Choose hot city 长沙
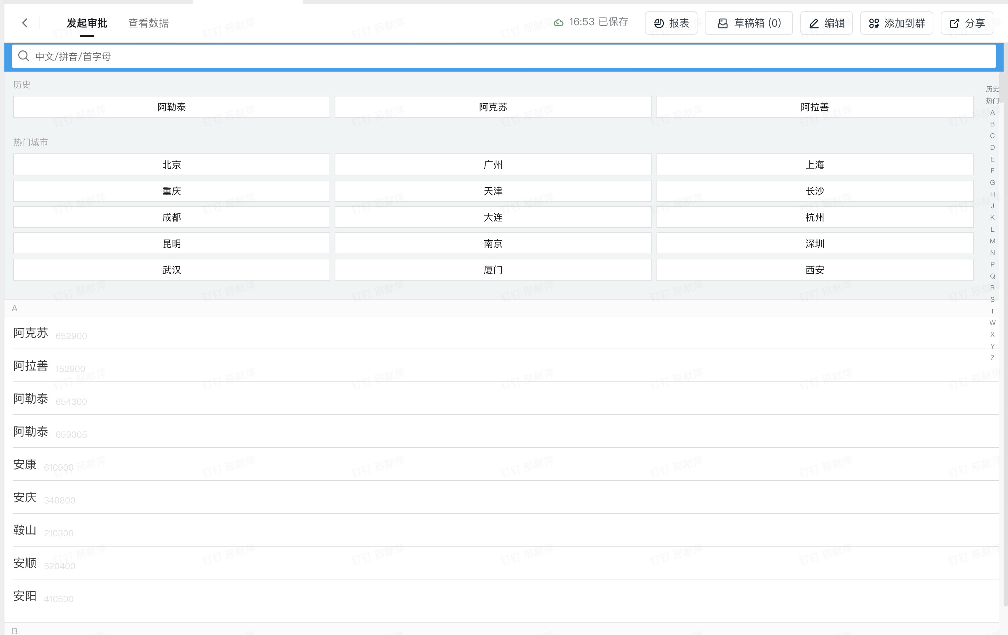The height and width of the screenshot is (635, 1008). (815, 191)
